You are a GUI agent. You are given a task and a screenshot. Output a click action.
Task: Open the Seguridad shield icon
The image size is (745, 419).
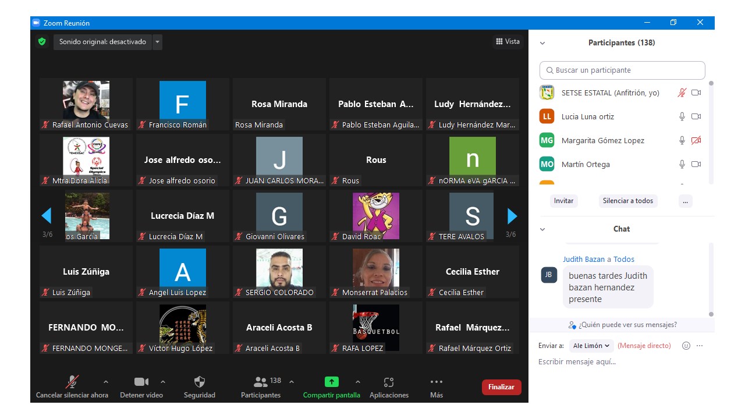199,382
